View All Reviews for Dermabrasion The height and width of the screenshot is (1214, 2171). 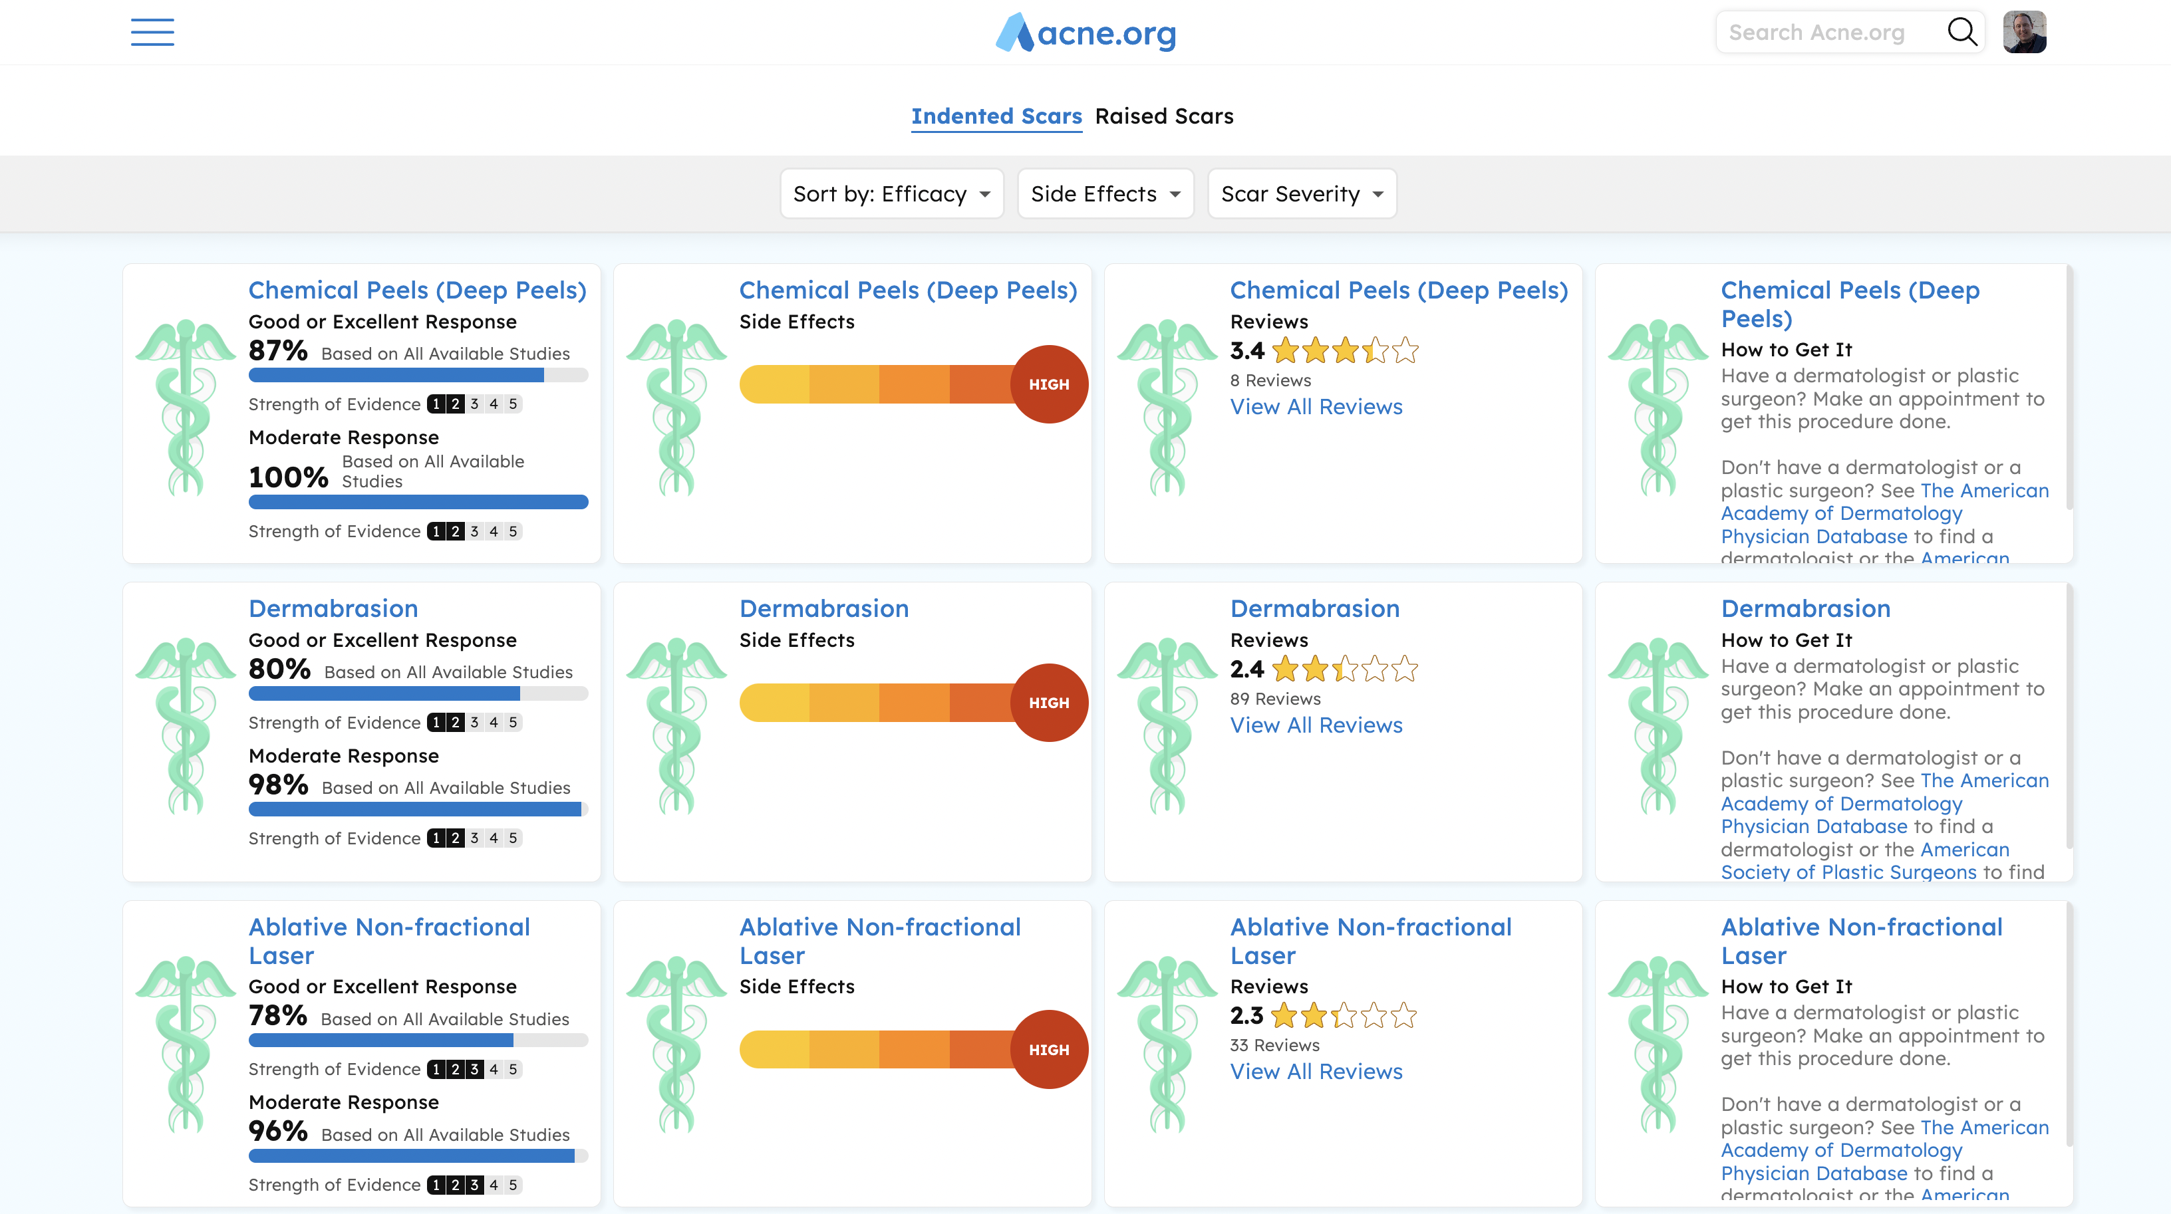click(x=1316, y=725)
